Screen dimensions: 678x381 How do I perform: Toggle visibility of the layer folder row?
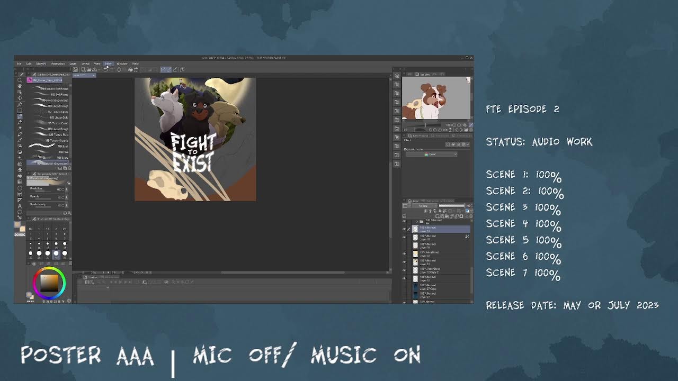(404, 221)
